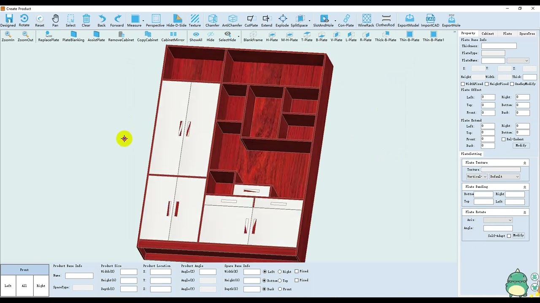Viewport: 540px width, 303px height.
Task: Click Modify in Plate Rotate
Action: [518, 236]
